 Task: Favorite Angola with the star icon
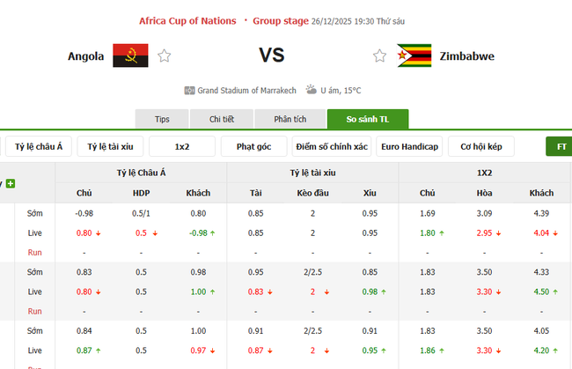(165, 56)
